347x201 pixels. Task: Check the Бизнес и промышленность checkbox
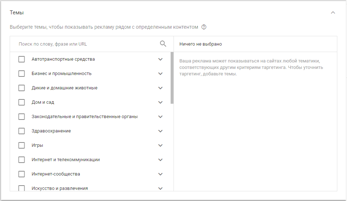(22, 74)
